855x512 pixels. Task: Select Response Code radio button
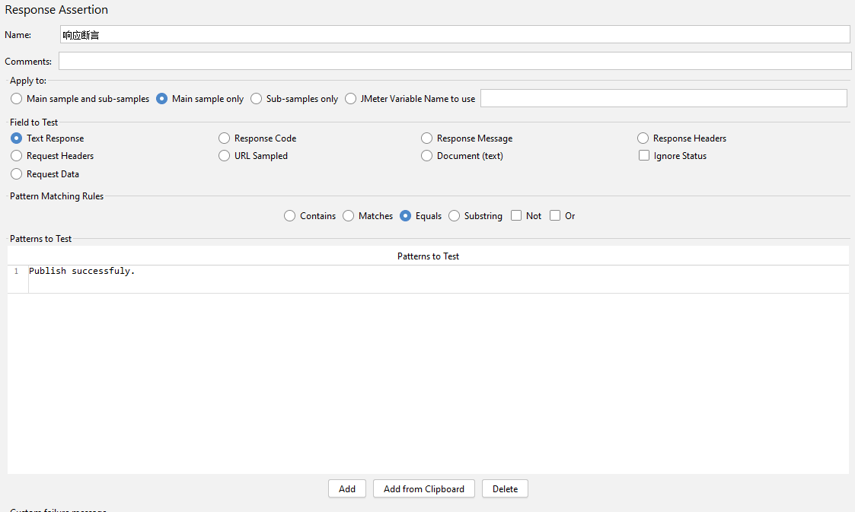(224, 138)
